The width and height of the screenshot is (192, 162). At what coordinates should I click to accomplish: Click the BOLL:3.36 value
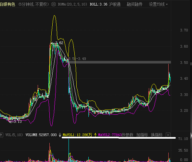point(98,5)
